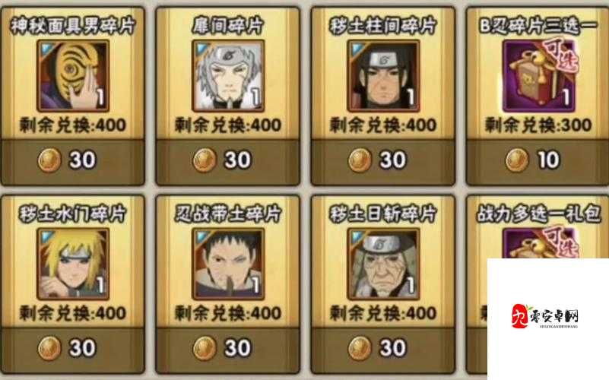Click the 零安卓网 watermark logo
Image resolution: width=609 pixels, height=380 pixels.
545,316
